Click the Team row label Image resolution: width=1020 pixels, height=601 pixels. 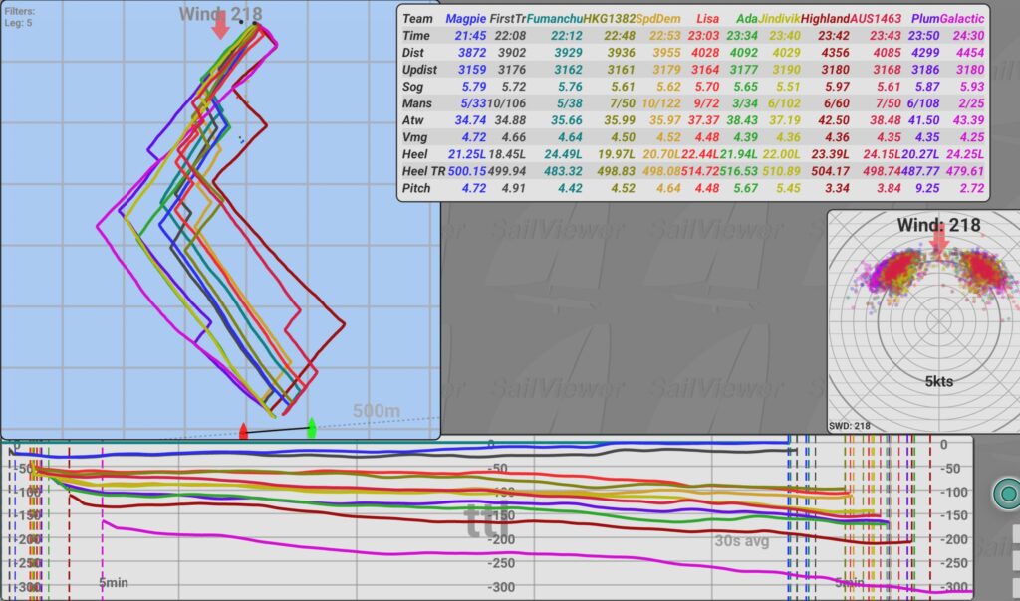click(x=417, y=19)
